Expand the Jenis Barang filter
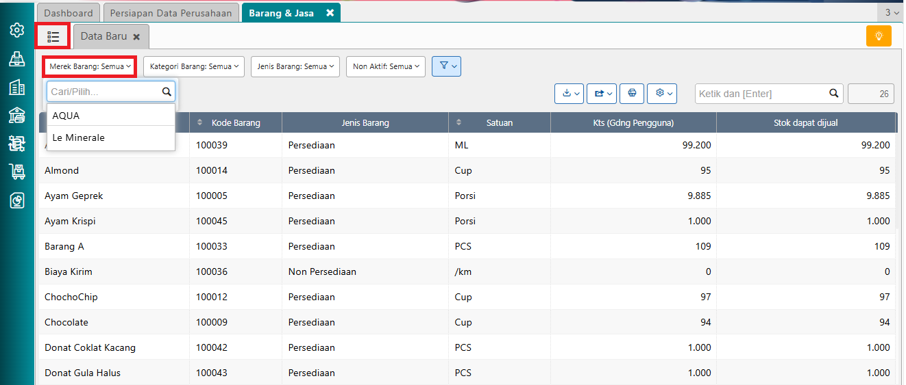Viewport: 906px width, 385px height. click(x=295, y=66)
